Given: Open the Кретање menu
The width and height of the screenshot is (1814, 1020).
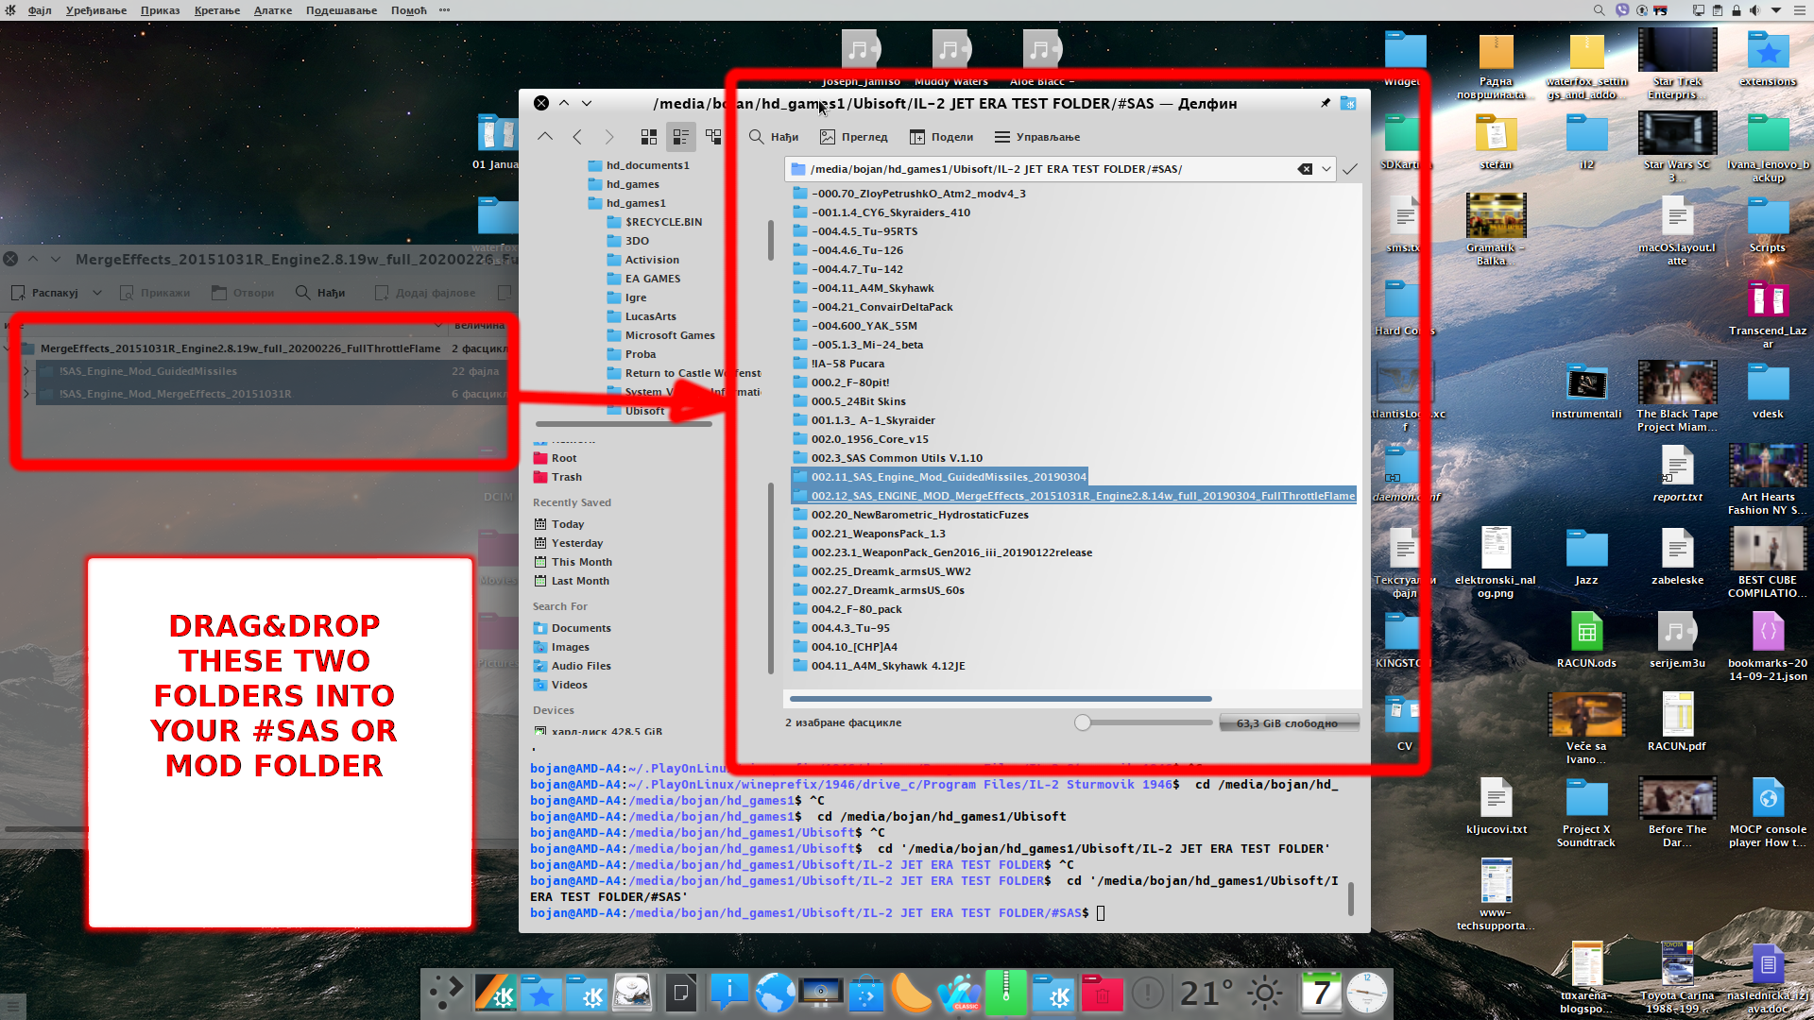Looking at the screenshot, I should tap(217, 10).
